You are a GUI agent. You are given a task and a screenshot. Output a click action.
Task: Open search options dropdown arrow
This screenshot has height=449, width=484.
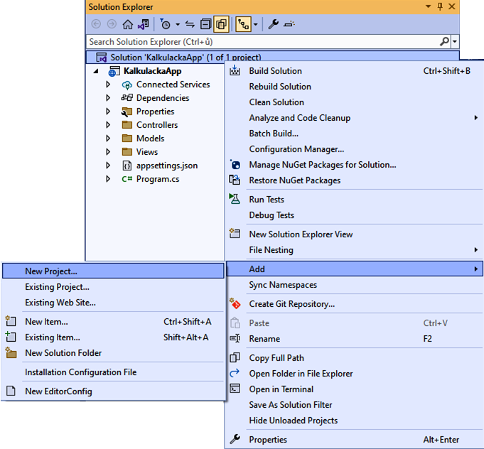pos(455,42)
